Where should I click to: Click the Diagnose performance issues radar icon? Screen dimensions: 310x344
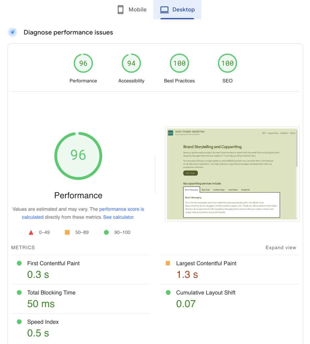click(x=13, y=32)
